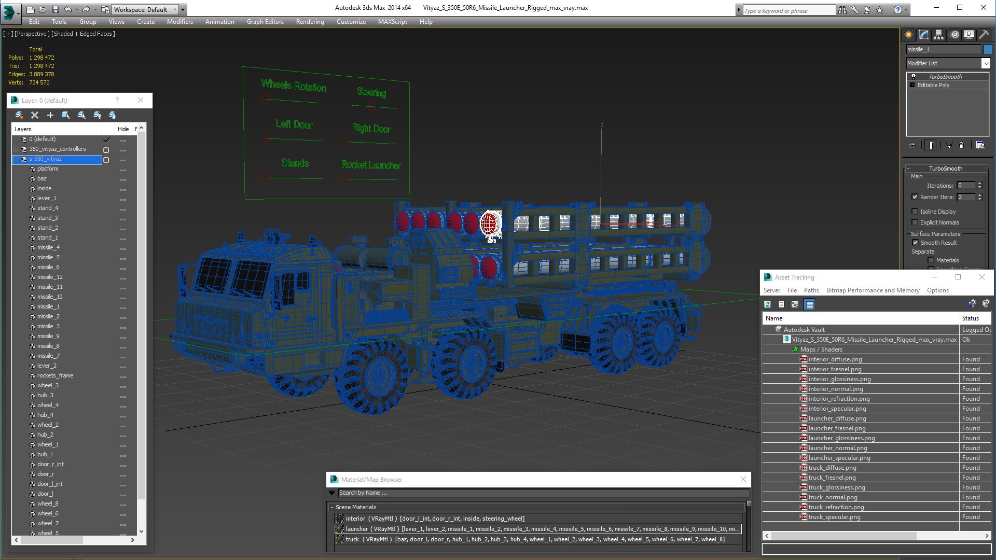Open the Modifiers menu

pyautogui.click(x=179, y=22)
